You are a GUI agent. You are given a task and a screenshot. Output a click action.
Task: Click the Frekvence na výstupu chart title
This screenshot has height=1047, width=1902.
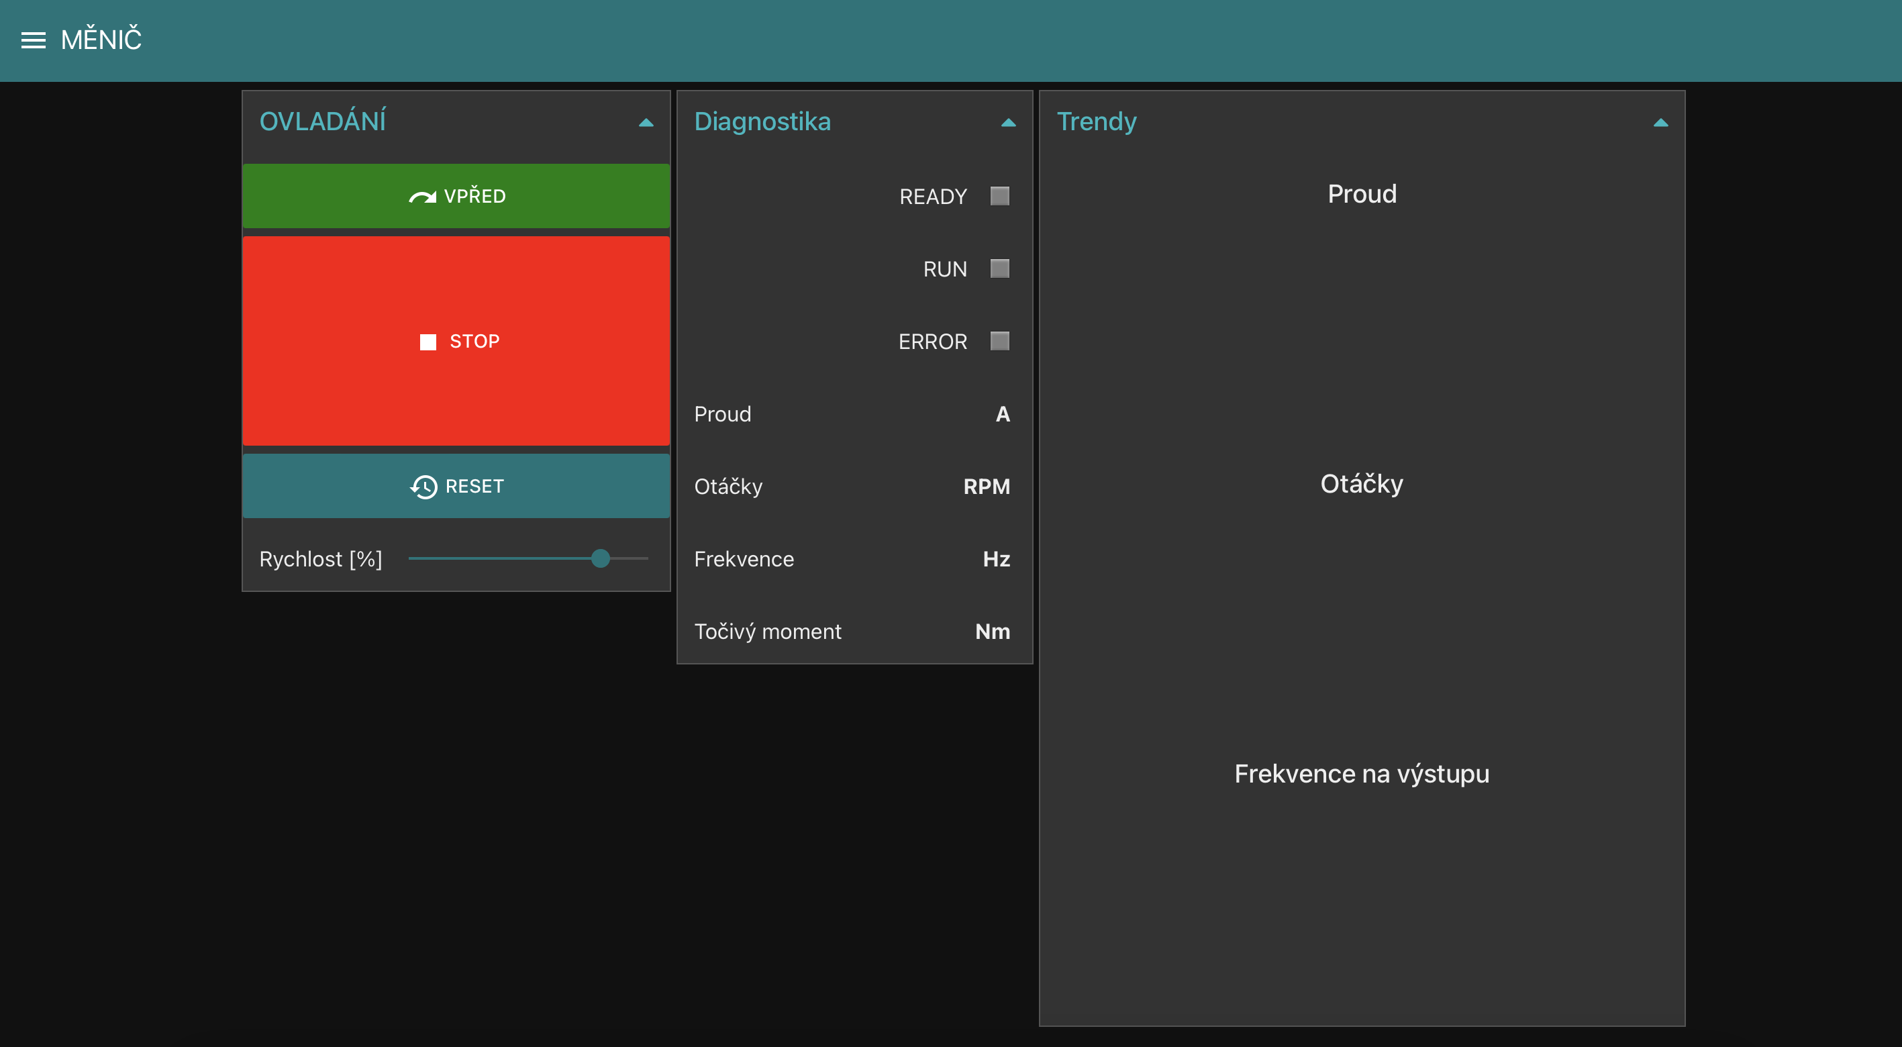pos(1362,774)
